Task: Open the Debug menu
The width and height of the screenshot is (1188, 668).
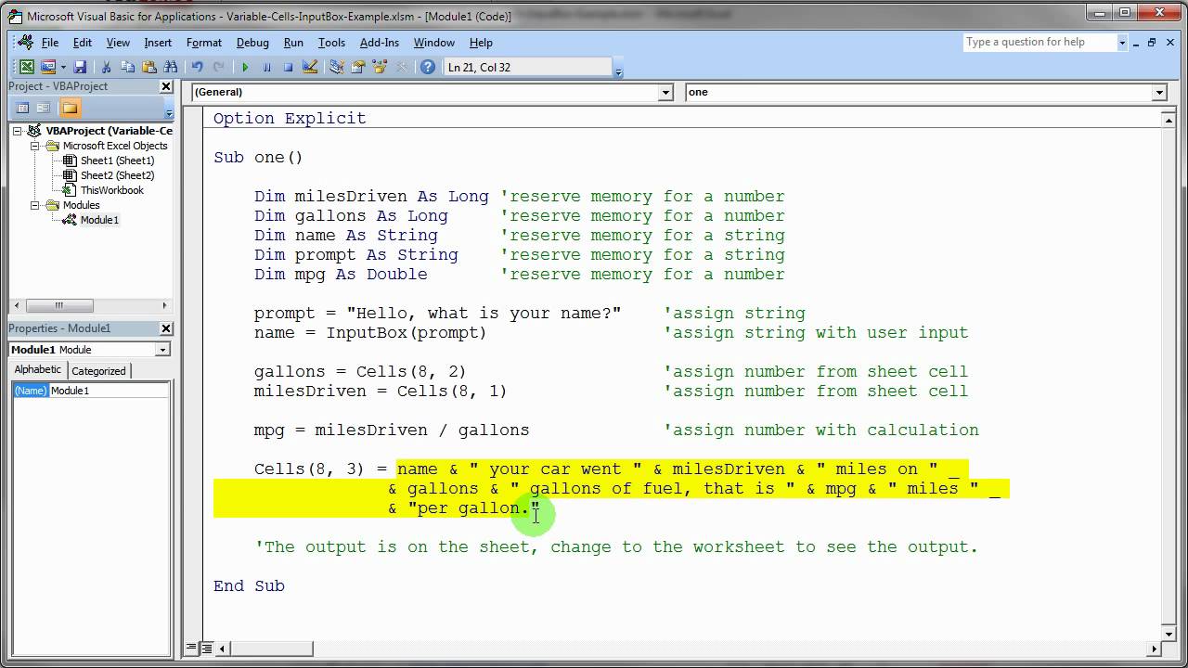Action: click(x=252, y=43)
